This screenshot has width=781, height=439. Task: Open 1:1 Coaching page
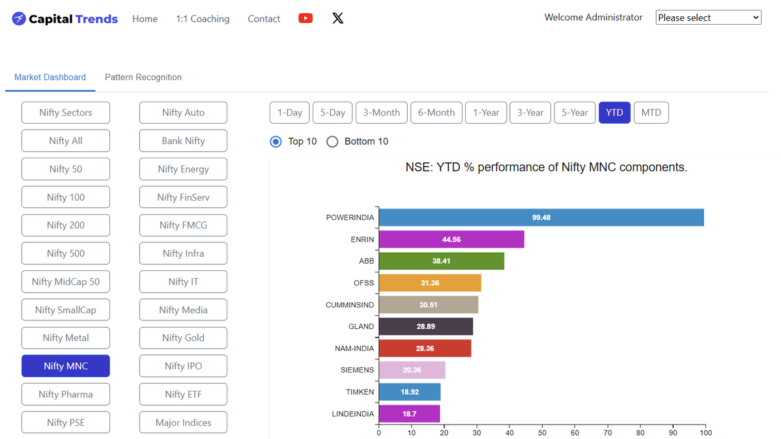[203, 19]
